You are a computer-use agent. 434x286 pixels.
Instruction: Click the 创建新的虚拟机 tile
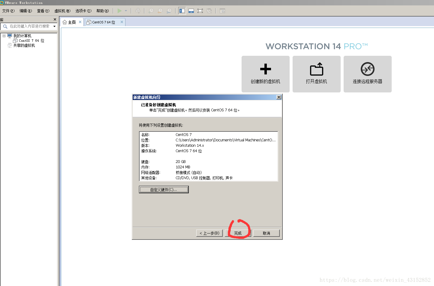(266, 74)
